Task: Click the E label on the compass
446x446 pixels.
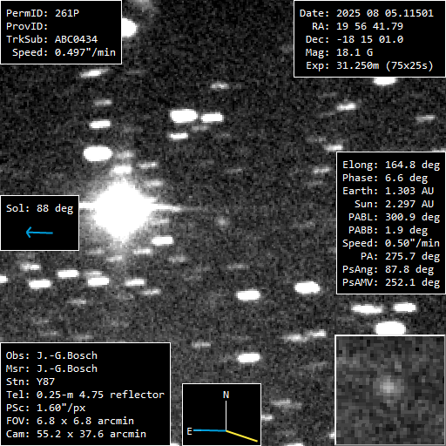Action: pos(189,431)
